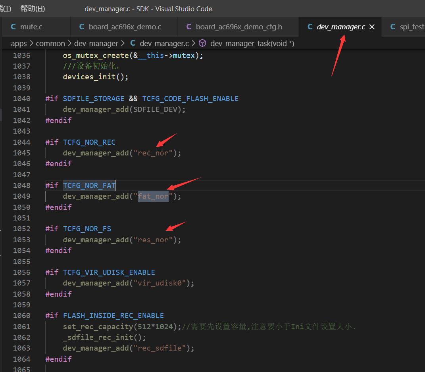425x372 pixels.
Task: Close the dev_manager.c tab
Action: click(372, 27)
